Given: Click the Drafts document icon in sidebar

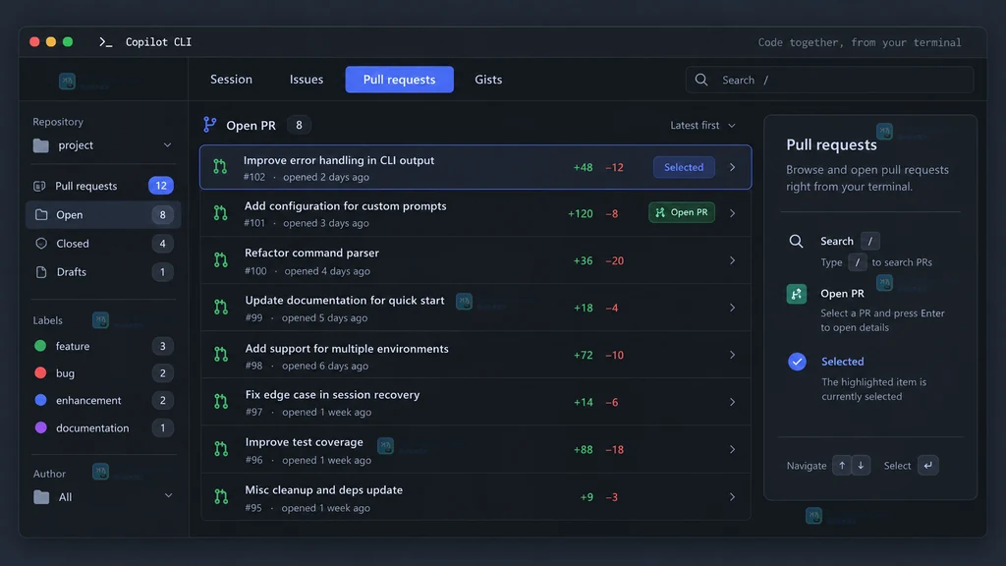Looking at the screenshot, I should click(x=41, y=272).
